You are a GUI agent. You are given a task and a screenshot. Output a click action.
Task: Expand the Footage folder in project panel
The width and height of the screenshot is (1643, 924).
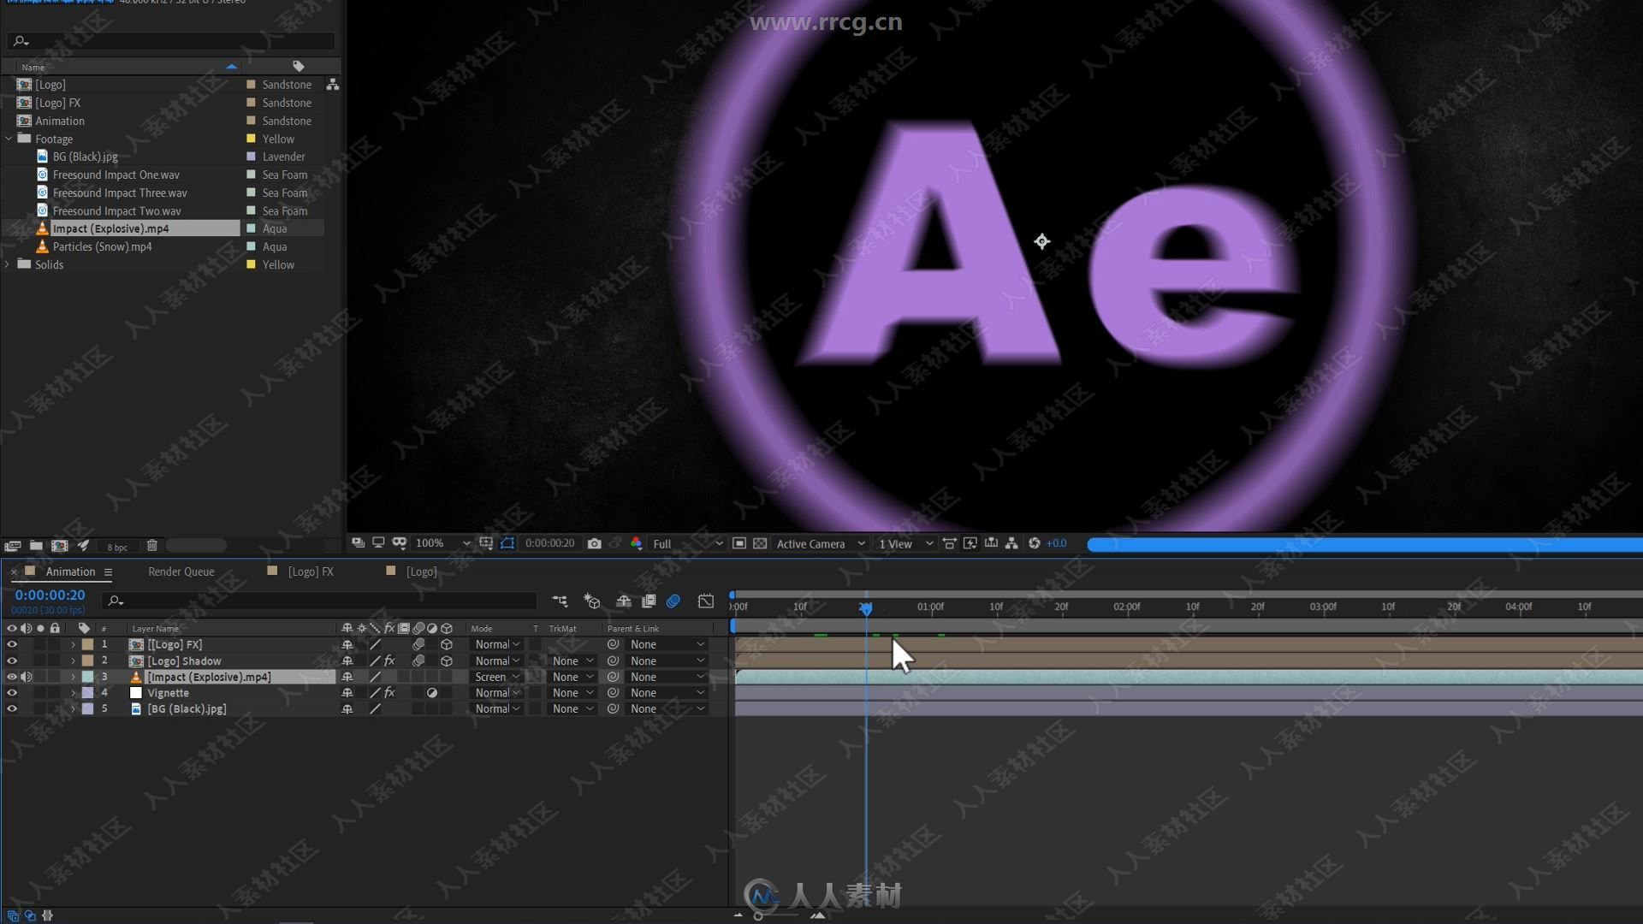point(9,138)
